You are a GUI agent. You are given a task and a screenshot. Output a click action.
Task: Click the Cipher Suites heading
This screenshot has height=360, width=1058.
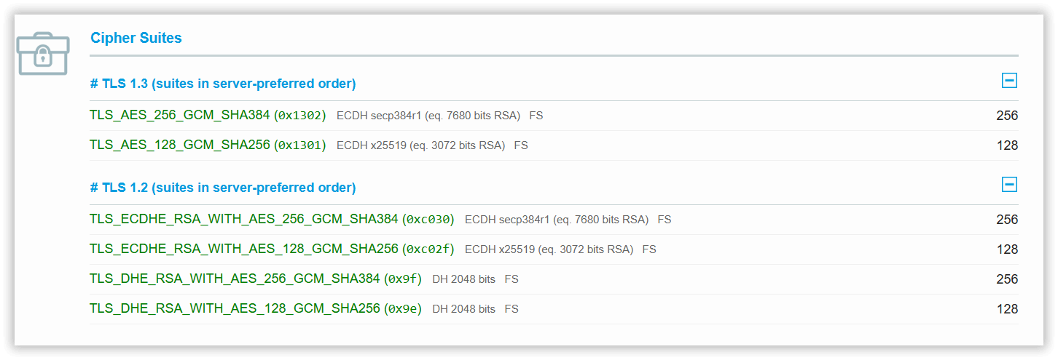(x=136, y=38)
